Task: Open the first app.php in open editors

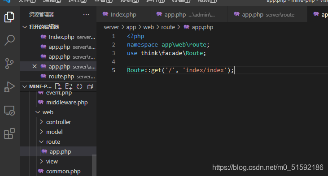Action: [x=58, y=47]
